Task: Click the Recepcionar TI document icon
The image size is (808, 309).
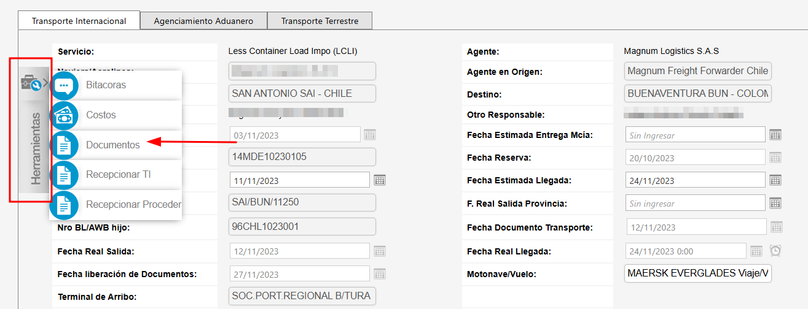Action: tap(63, 175)
